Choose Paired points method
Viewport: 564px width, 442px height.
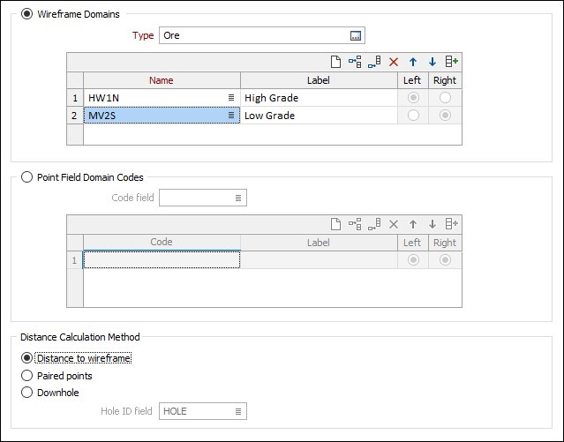(27, 376)
